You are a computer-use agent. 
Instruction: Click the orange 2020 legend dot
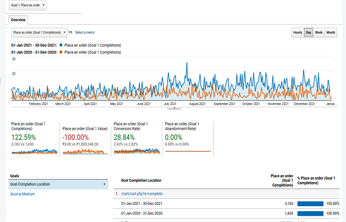(x=61, y=52)
